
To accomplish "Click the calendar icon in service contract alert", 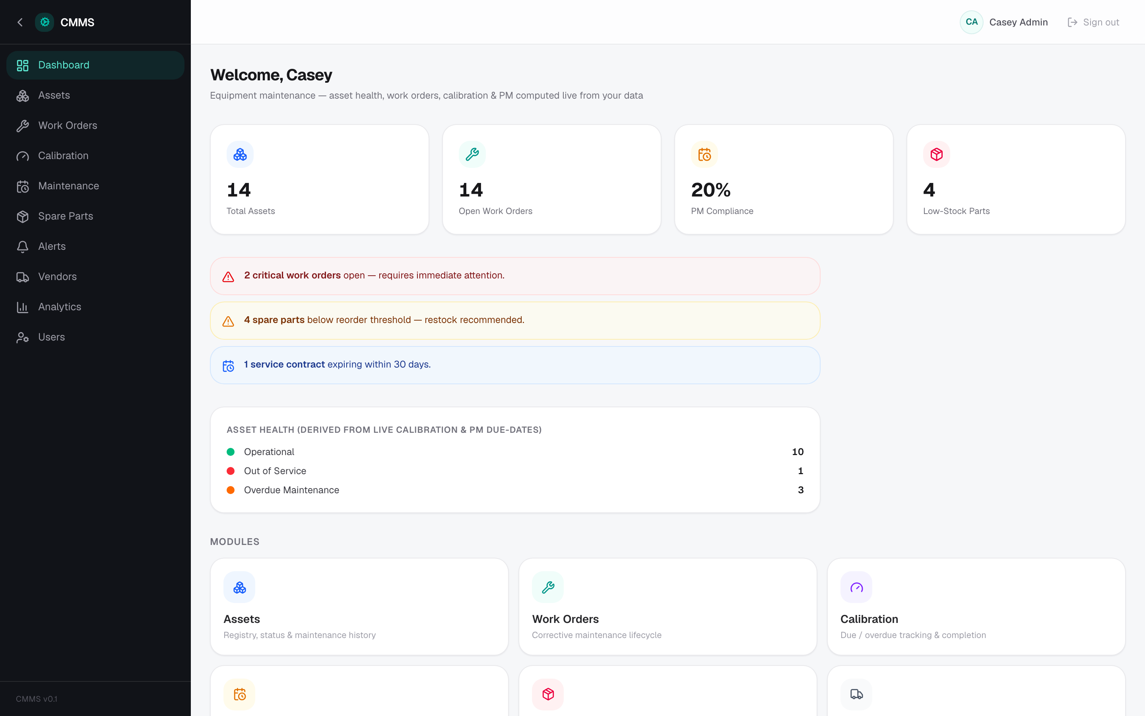I will coord(229,366).
